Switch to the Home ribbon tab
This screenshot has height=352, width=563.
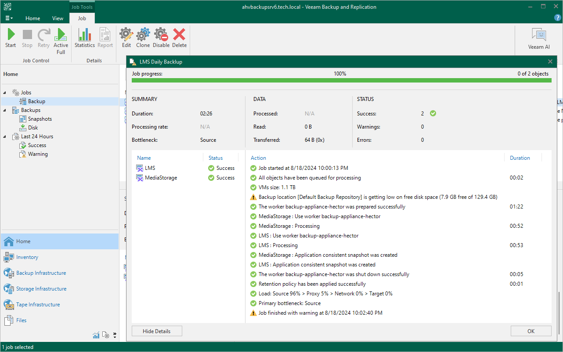[33, 18]
